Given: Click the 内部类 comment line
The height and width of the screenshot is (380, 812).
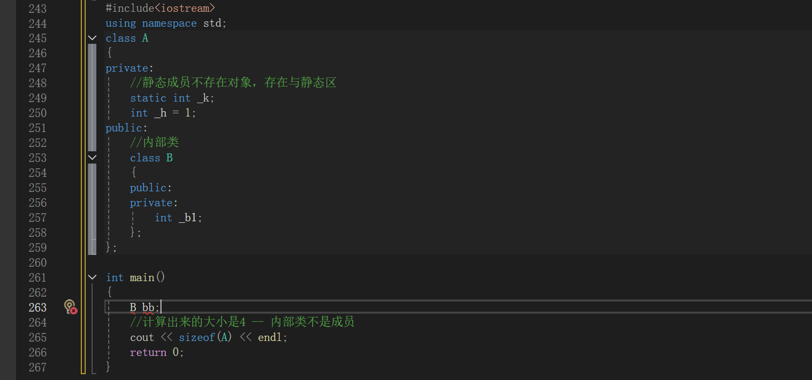Looking at the screenshot, I should [x=154, y=142].
